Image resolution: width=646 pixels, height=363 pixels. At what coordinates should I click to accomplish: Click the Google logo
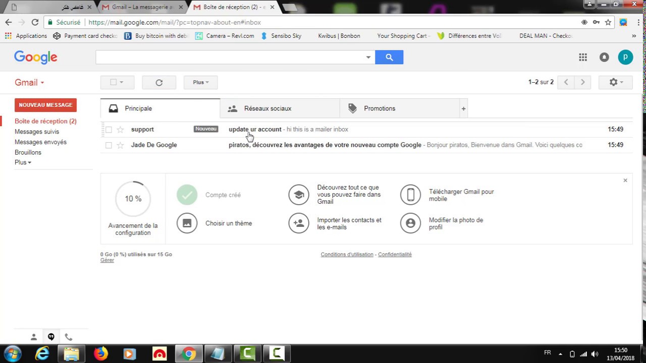click(36, 57)
